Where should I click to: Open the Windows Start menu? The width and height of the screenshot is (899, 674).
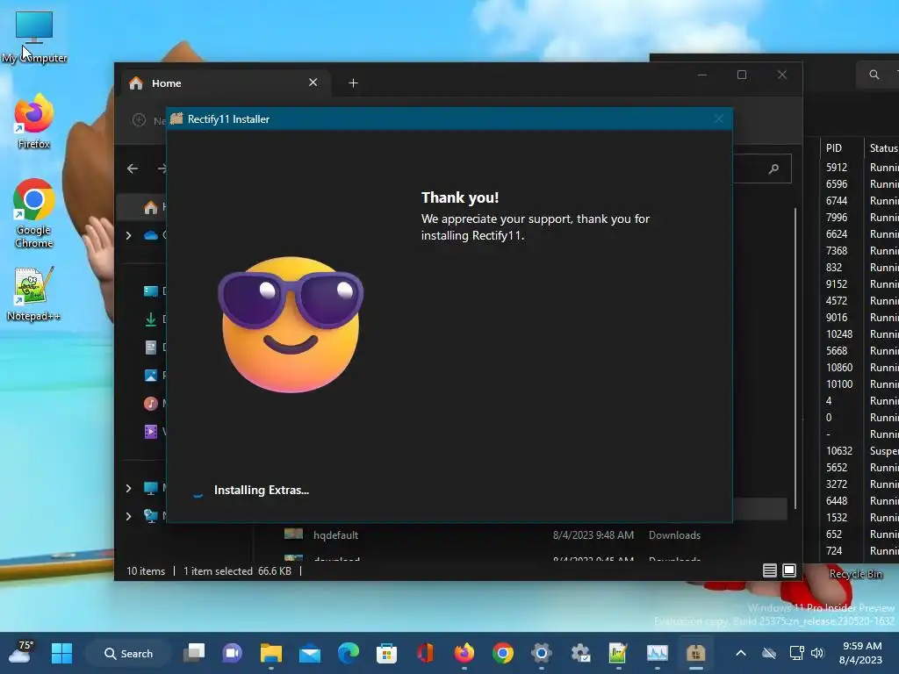coord(61,653)
